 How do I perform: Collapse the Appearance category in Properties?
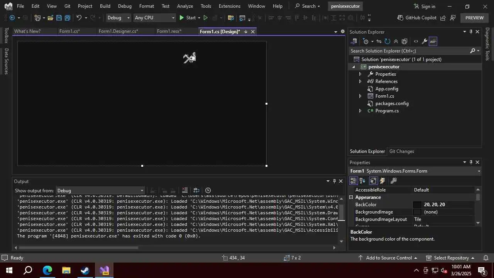351,197
